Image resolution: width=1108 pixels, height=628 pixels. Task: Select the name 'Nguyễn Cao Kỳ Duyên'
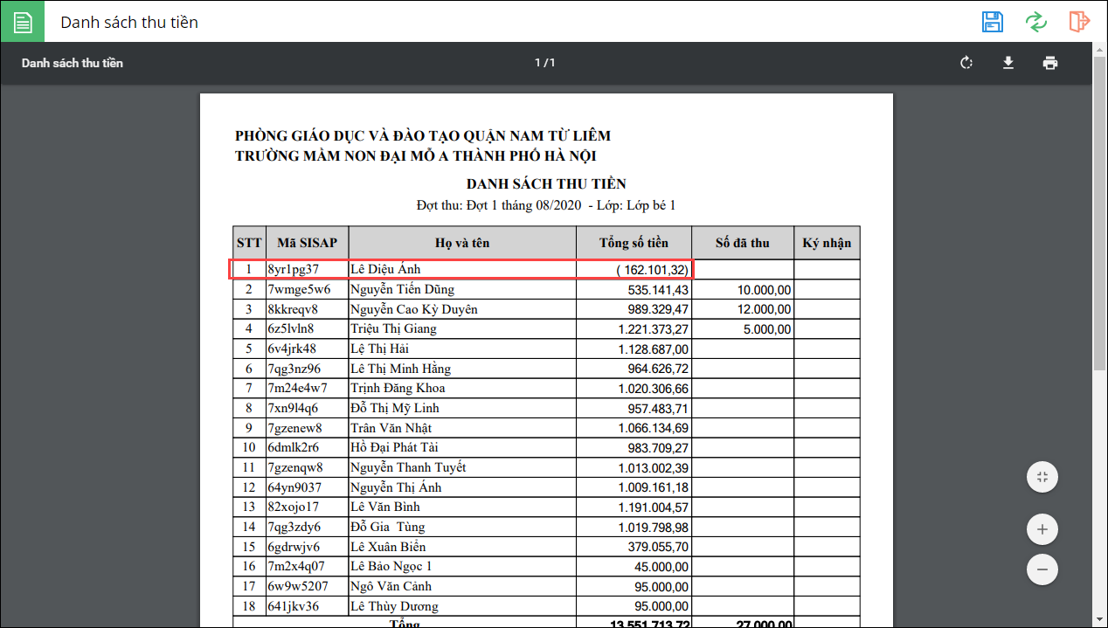point(414,309)
